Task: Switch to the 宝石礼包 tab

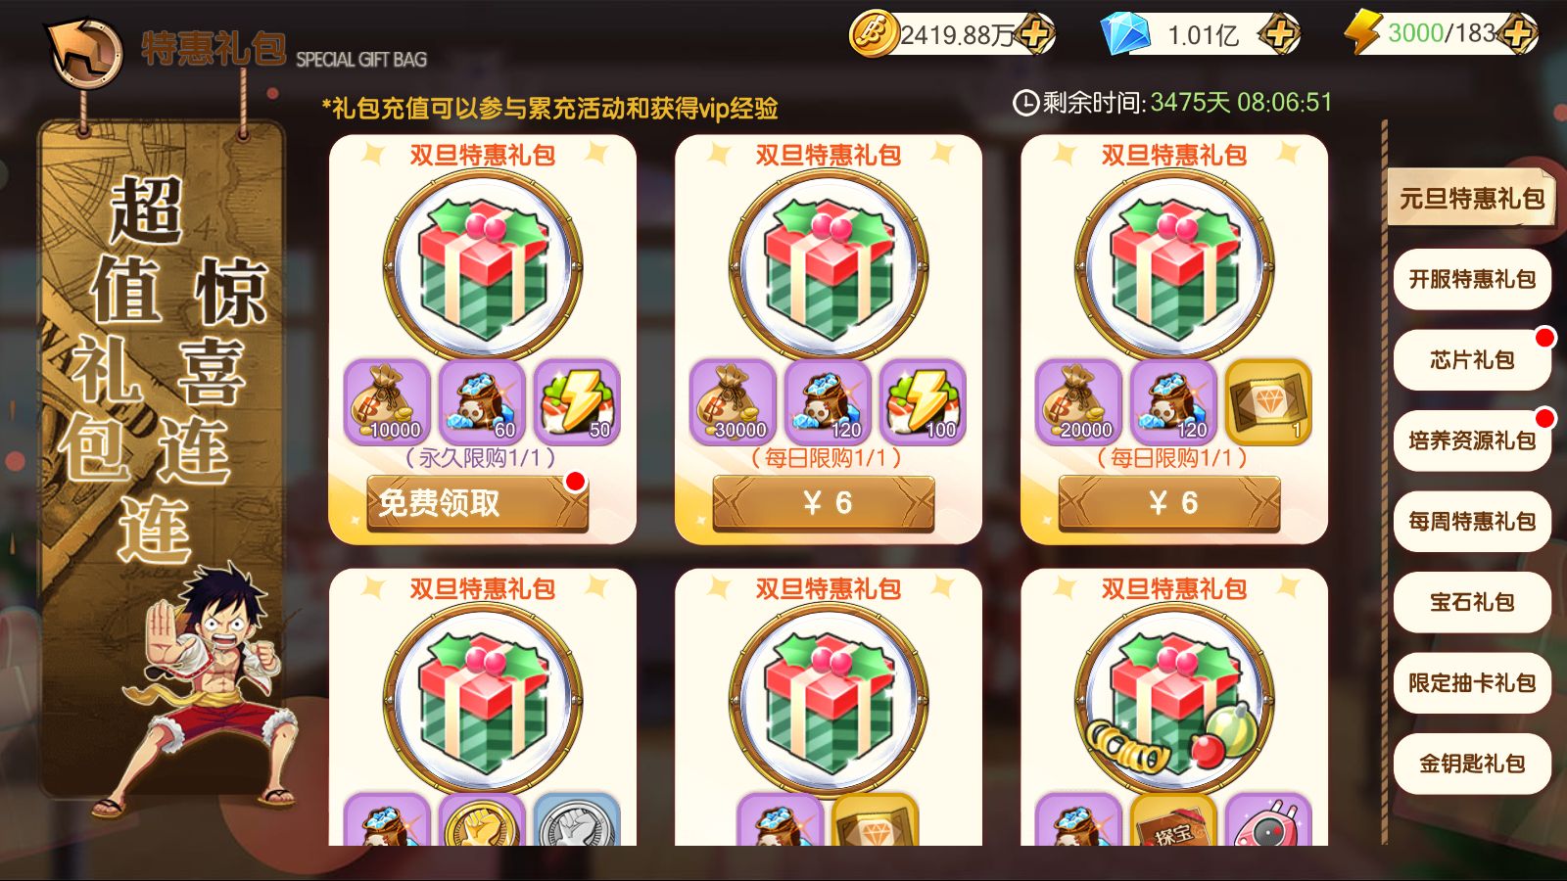Action: point(1472,602)
